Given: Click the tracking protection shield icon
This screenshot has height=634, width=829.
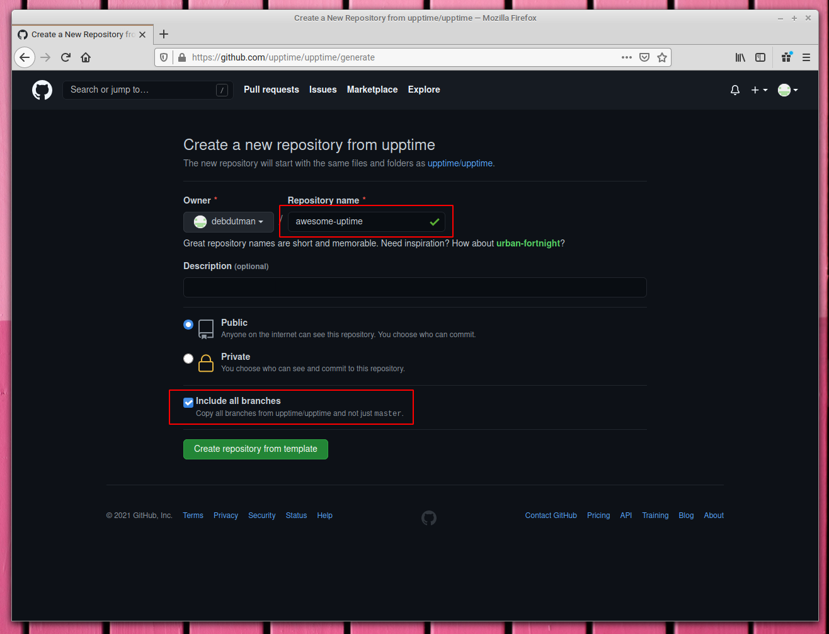Looking at the screenshot, I should tap(164, 57).
